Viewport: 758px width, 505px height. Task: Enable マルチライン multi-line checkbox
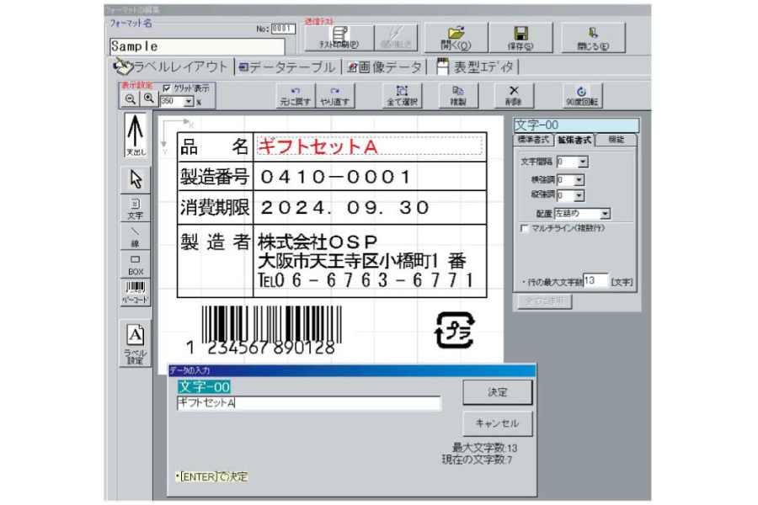coord(524,228)
